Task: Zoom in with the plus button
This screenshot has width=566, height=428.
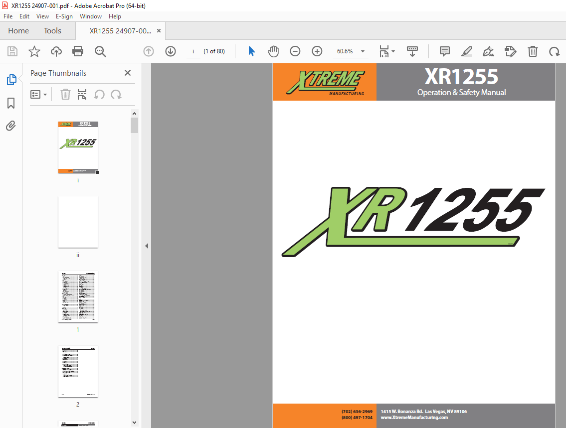Action: point(317,51)
